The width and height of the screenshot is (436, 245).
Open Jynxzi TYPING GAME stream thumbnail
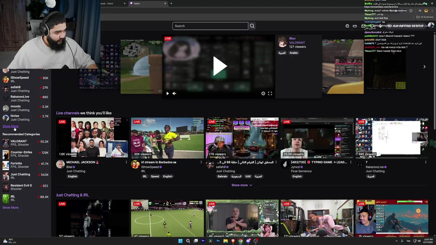(x=317, y=138)
